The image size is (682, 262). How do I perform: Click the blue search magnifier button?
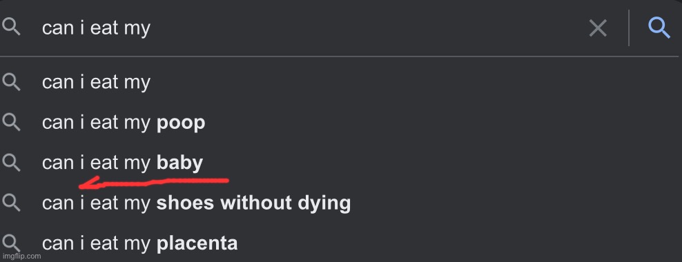pos(659,29)
